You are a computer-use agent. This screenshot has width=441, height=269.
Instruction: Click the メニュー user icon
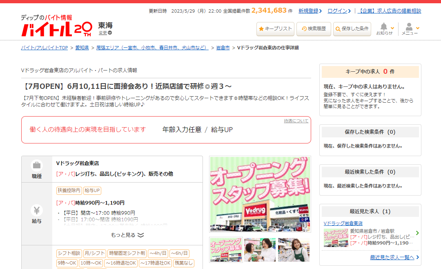pos(409,26)
